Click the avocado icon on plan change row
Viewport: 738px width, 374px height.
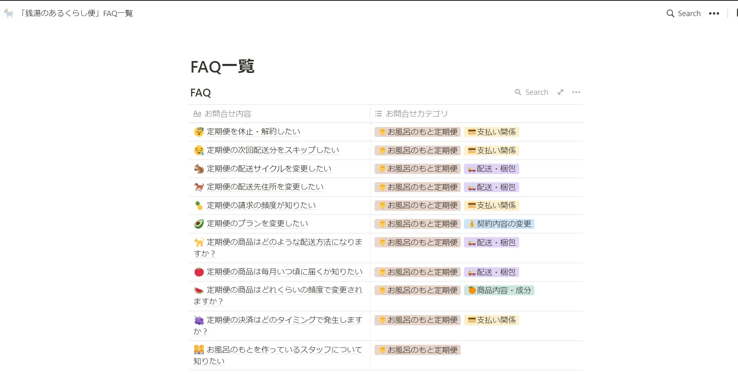click(199, 224)
